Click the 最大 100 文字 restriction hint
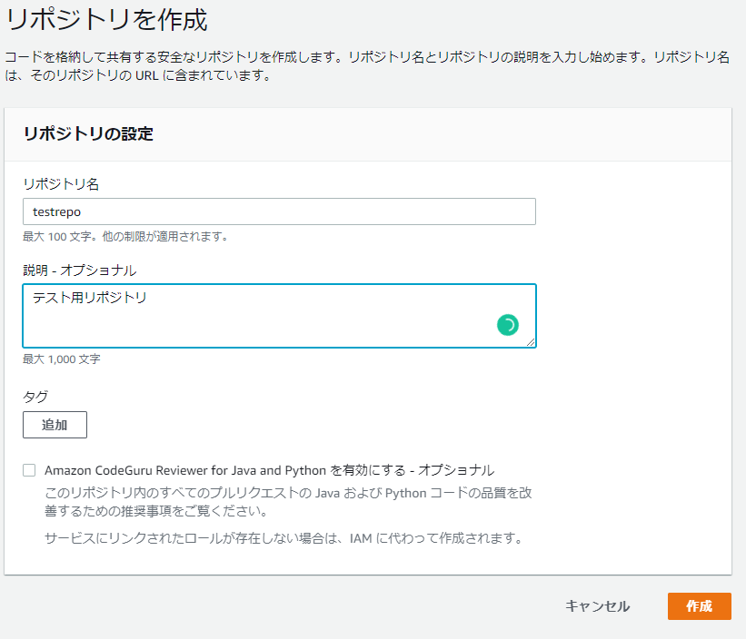The width and height of the screenshot is (746, 639). (x=125, y=236)
